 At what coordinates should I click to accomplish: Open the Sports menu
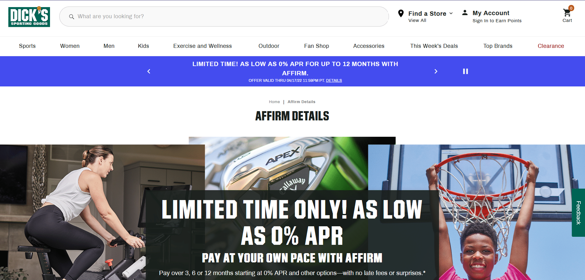(27, 46)
